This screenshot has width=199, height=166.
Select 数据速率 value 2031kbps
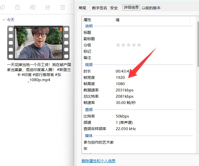click(125, 90)
